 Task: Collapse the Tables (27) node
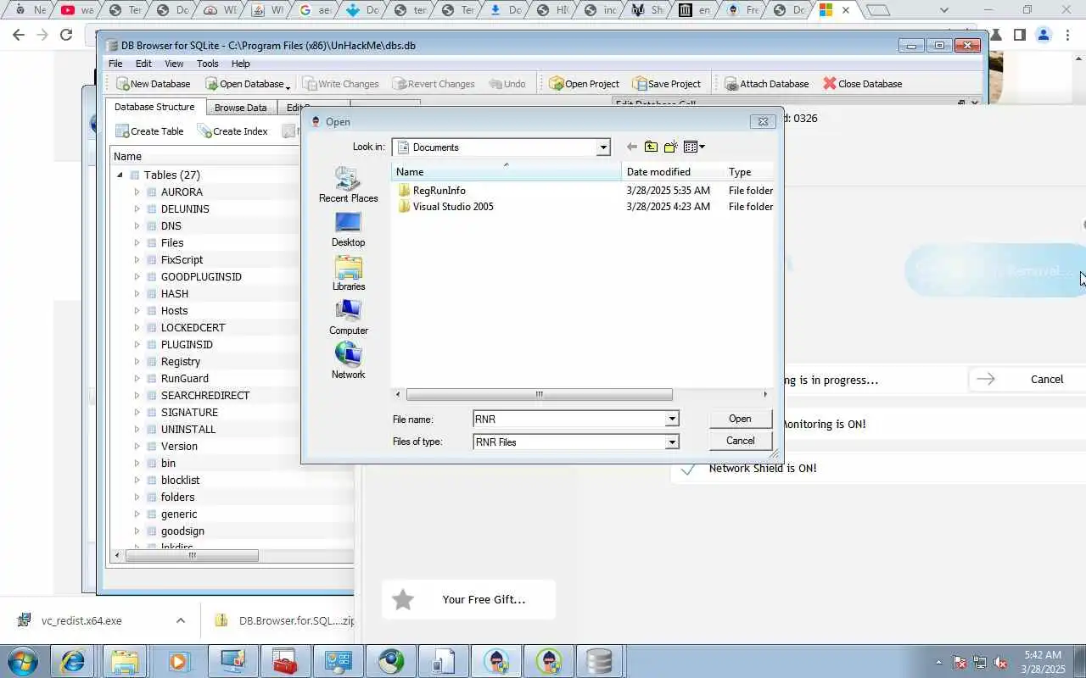(x=120, y=175)
